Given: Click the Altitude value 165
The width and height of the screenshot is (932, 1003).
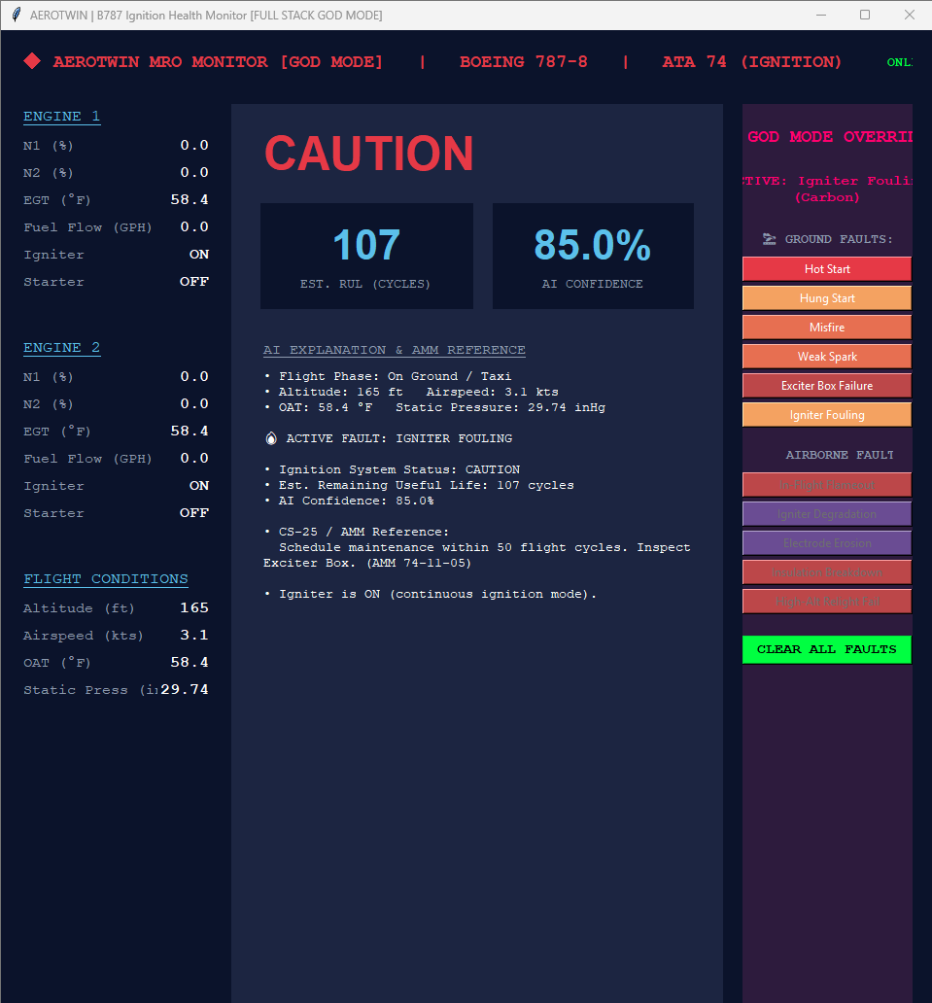Looking at the screenshot, I should coord(194,608).
